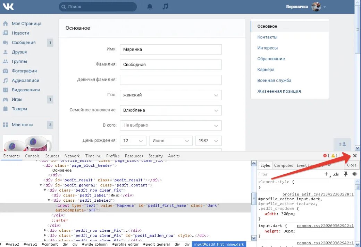Switch to DevTools Network tab

(72, 156)
